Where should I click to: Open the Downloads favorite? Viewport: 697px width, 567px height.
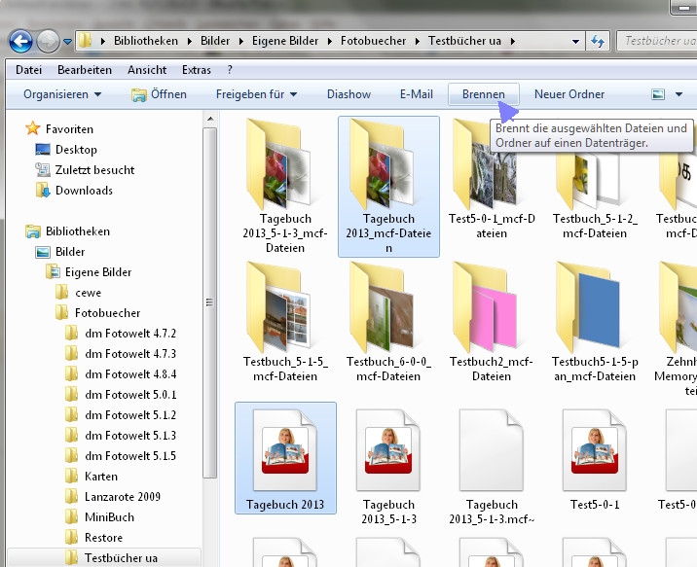tap(74, 190)
